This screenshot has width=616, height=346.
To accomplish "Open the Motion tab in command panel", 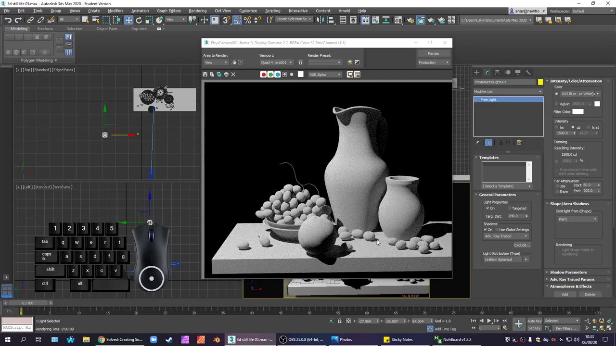I will pyautogui.click(x=508, y=72).
